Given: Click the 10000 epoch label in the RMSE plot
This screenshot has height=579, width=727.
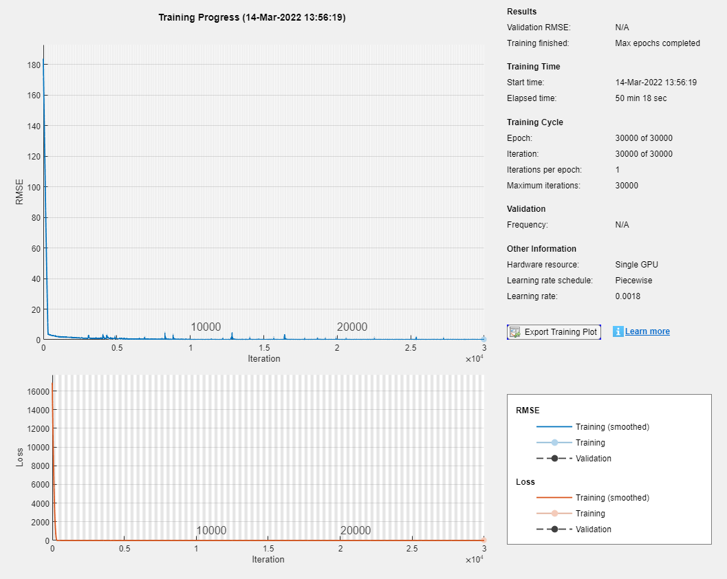Looking at the screenshot, I should (x=206, y=327).
